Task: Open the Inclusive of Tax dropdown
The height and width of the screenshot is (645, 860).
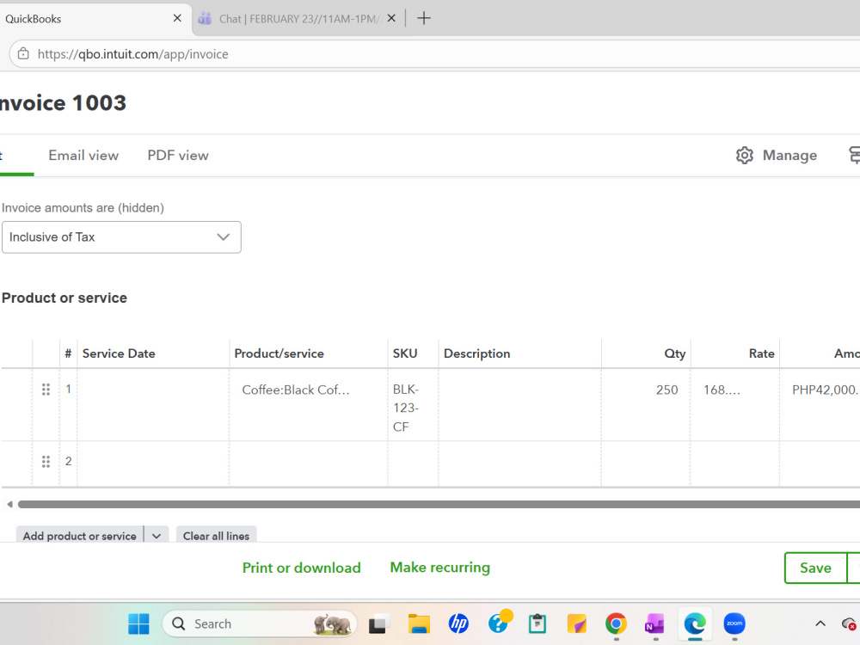Action: click(121, 237)
